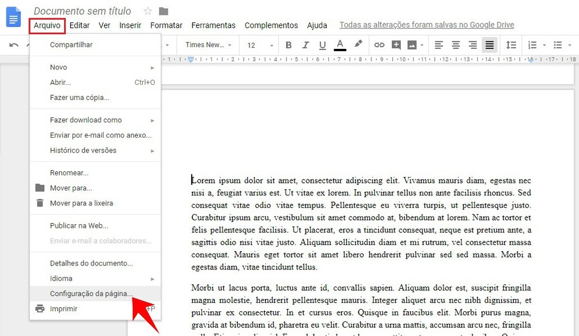Image resolution: width=579 pixels, height=336 pixels.
Task: Click the insert link icon
Action: tap(380, 45)
